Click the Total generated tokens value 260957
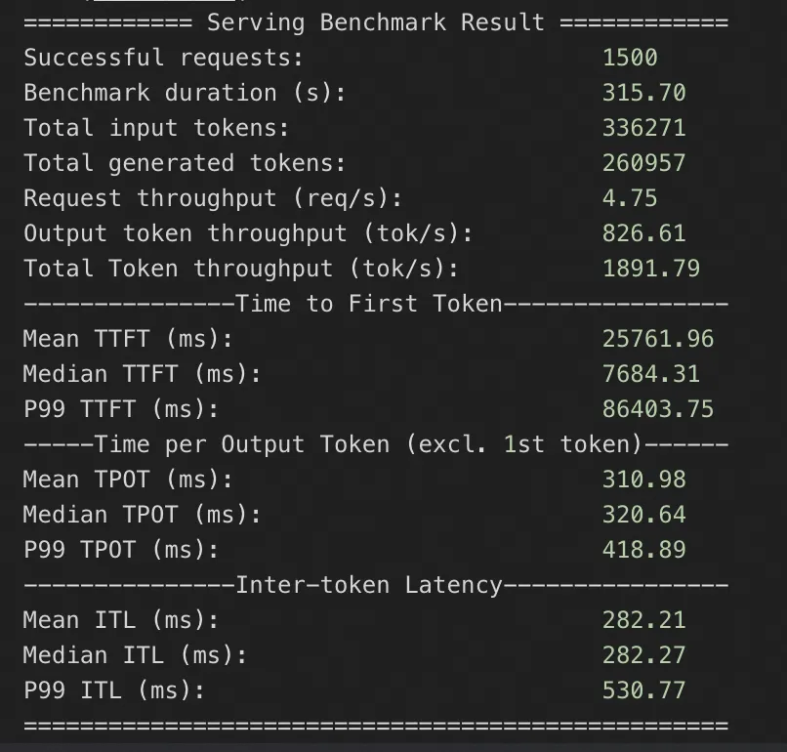This screenshot has height=752, width=787. [x=643, y=163]
